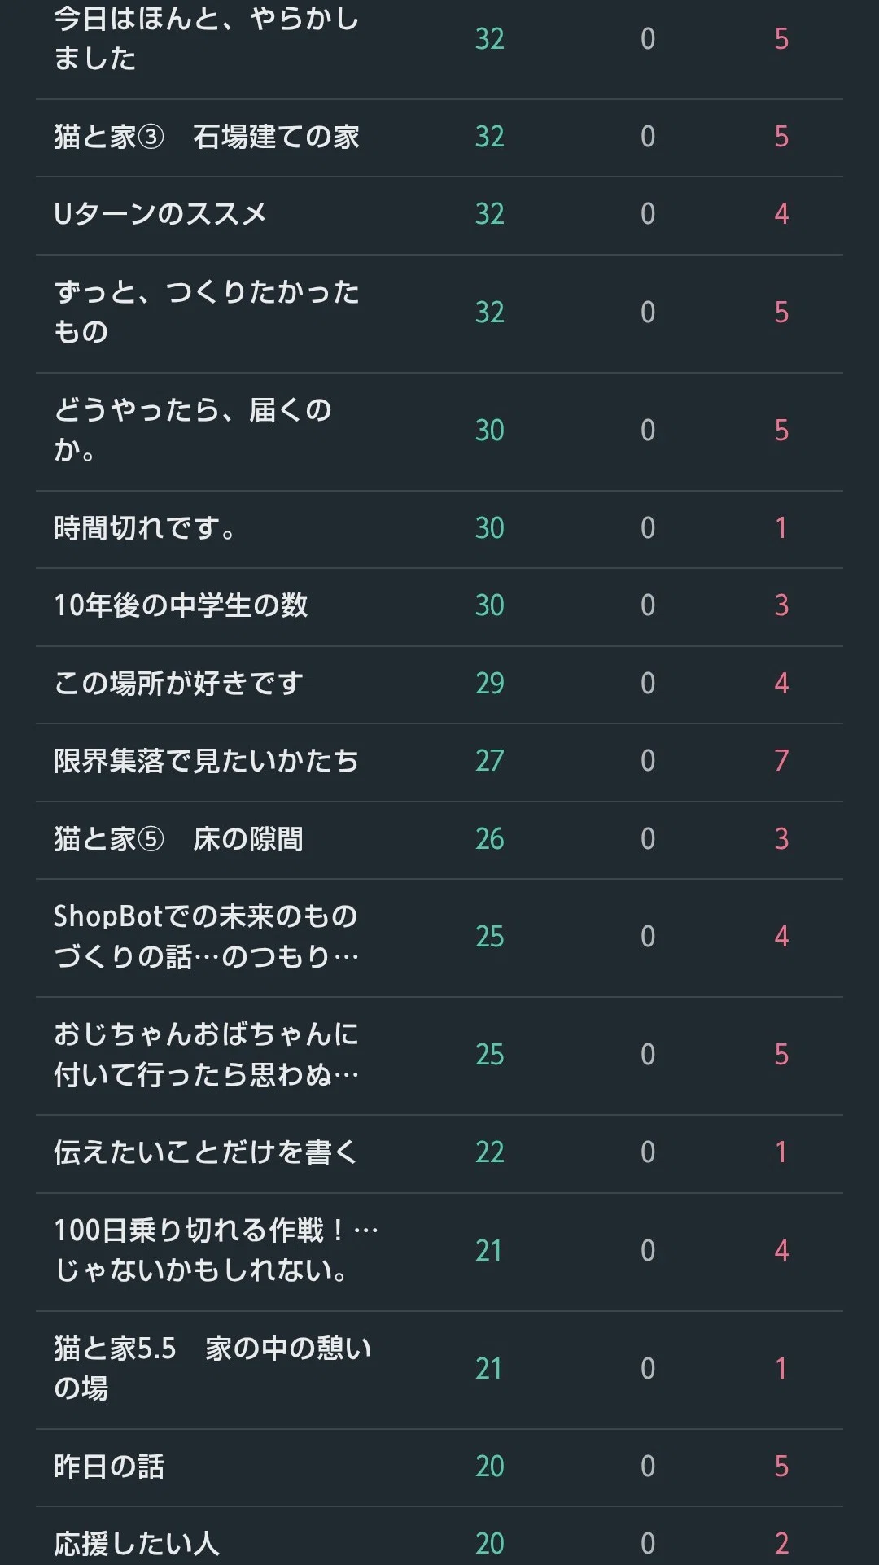Click view count 27 for 限界集落で見たいかたち

[x=490, y=761]
